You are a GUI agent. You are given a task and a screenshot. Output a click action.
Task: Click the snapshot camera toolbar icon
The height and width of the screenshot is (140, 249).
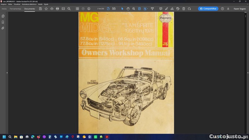[x=77, y=9]
